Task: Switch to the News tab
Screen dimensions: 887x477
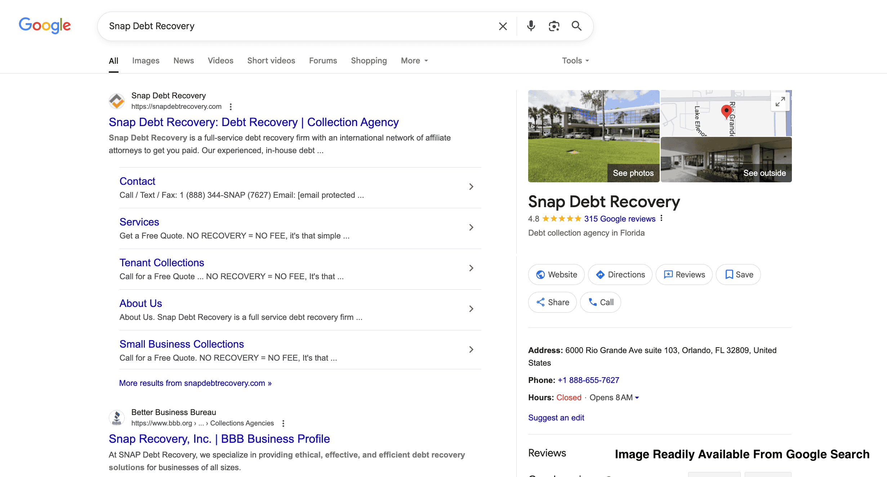Action: pos(184,61)
